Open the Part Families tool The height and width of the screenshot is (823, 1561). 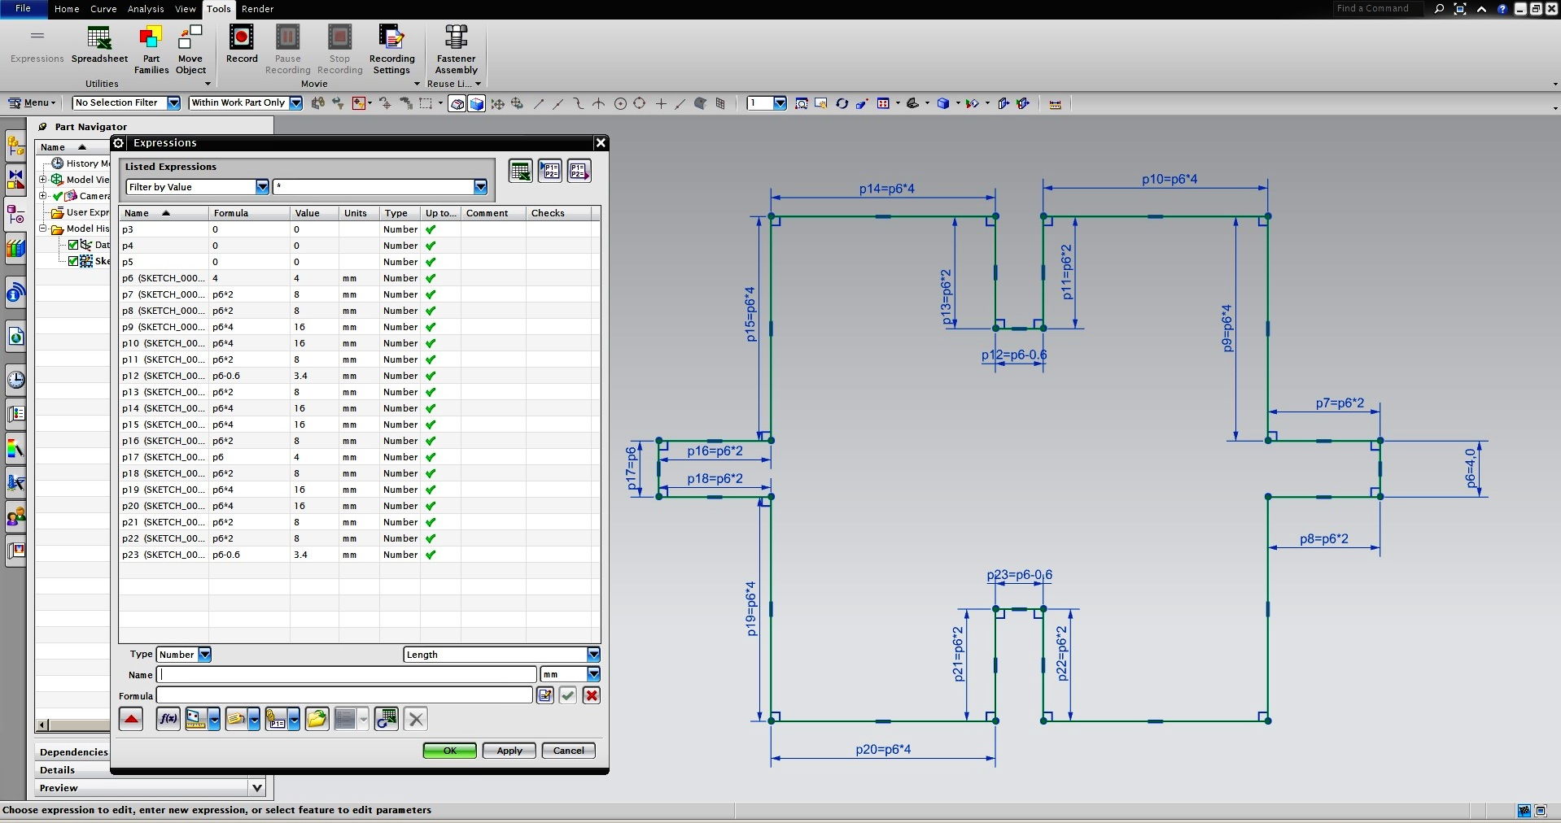(151, 37)
